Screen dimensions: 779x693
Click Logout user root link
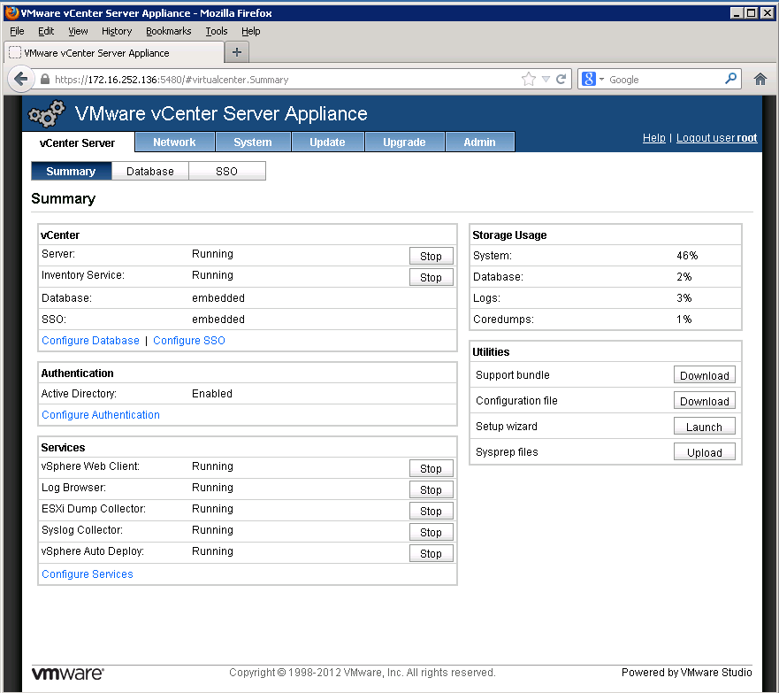coord(716,138)
